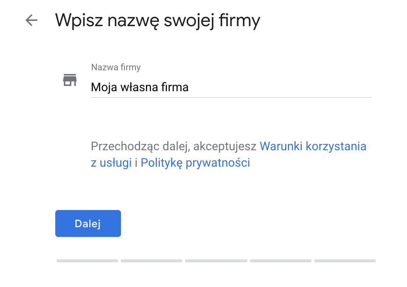Click the first progress bar segment

point(87,261)
